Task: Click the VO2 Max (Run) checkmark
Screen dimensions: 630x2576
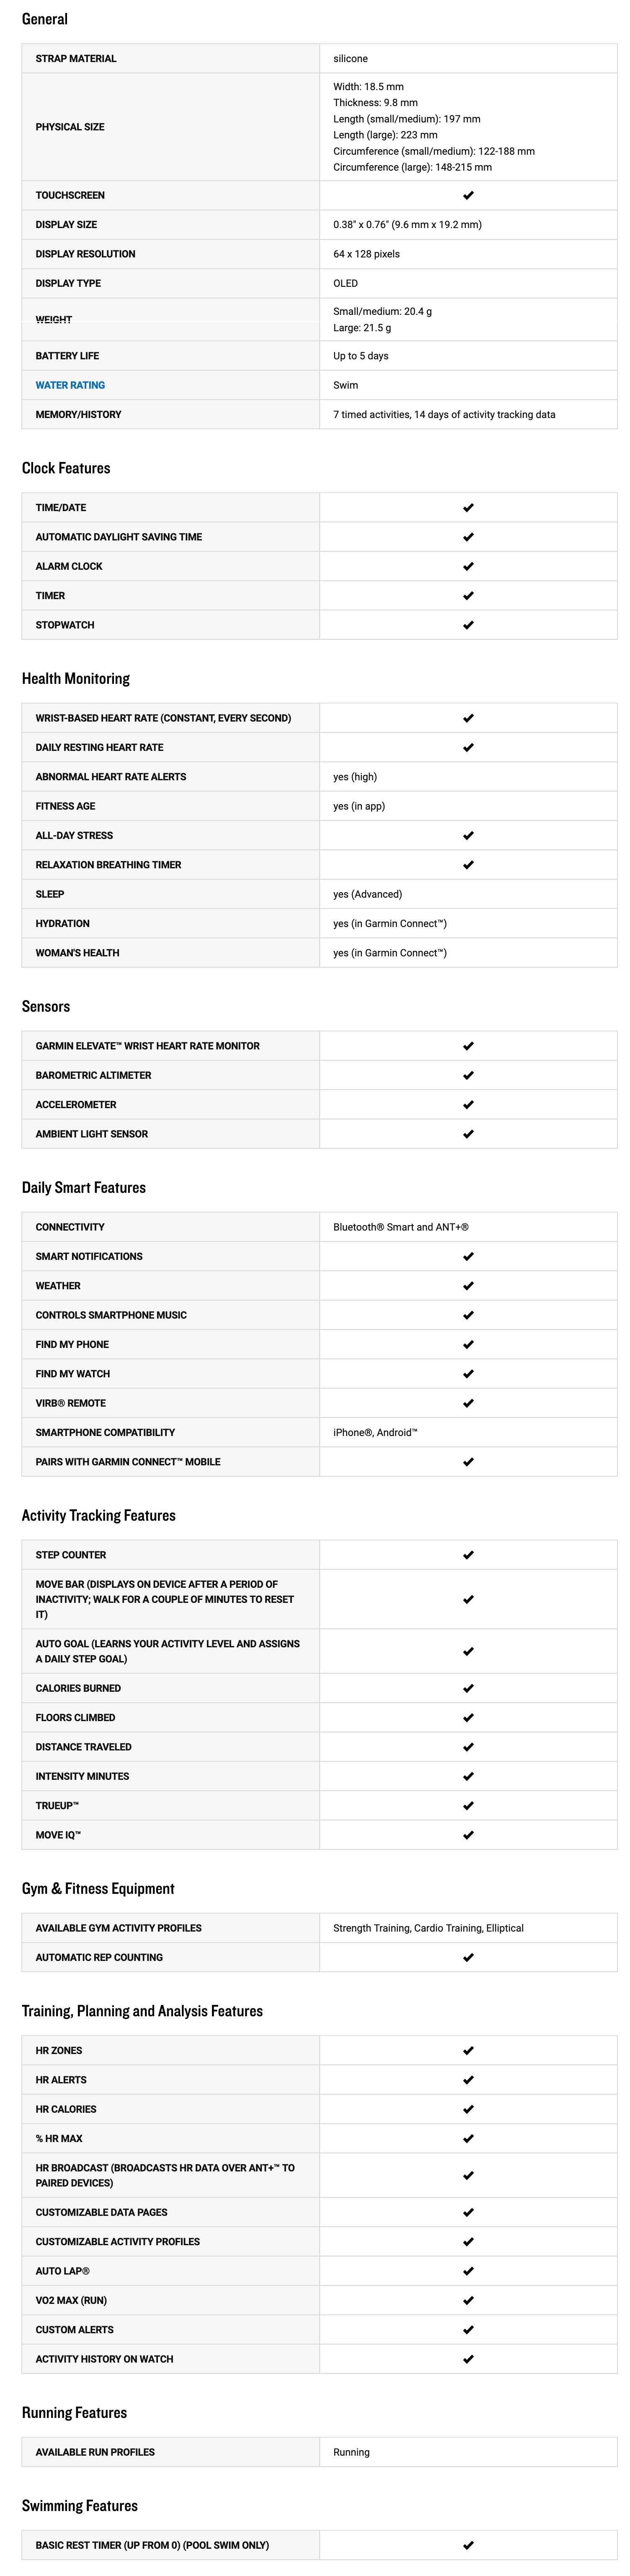Action: coord(468,2301)
